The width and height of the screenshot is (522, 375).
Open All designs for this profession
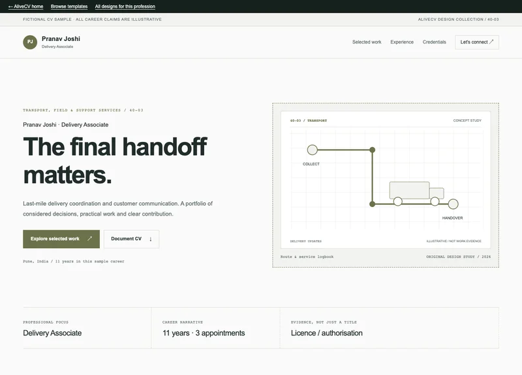coord(125,7)
